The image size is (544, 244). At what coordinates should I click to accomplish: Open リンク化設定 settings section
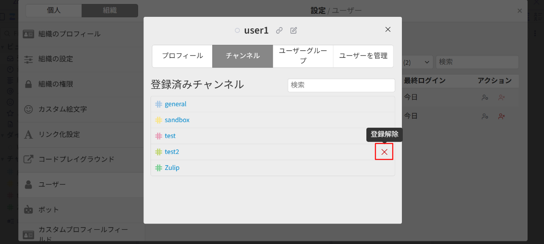[81, 134]
